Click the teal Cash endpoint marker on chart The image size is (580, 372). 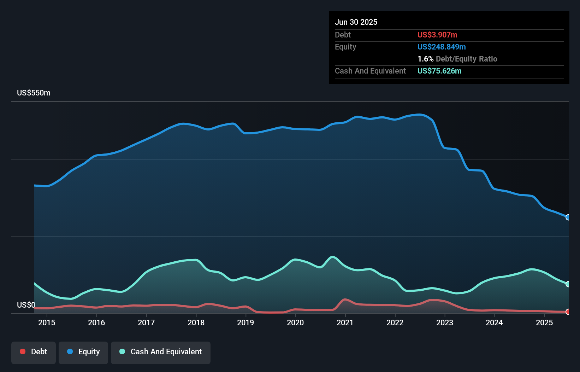click(568, 284)
